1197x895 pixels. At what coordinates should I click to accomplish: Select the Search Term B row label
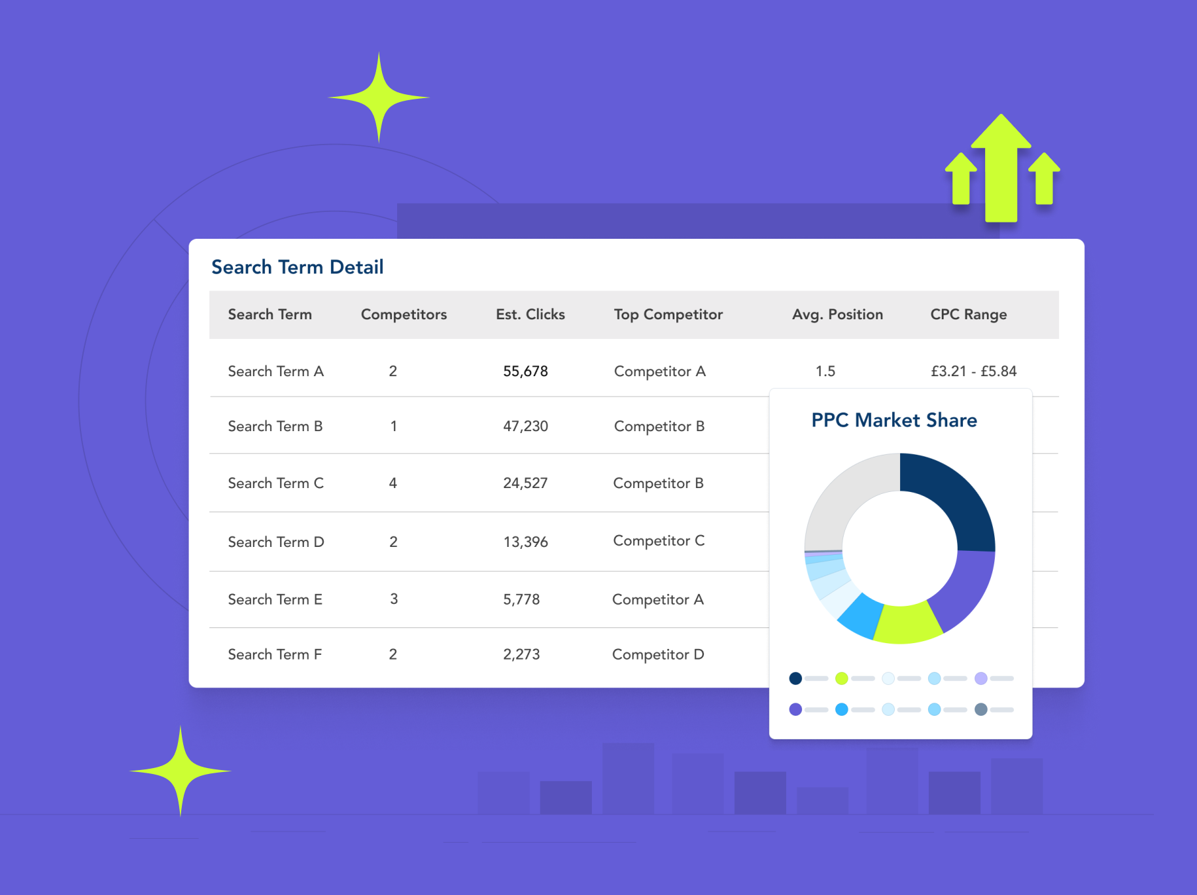(x=275, y=427)
